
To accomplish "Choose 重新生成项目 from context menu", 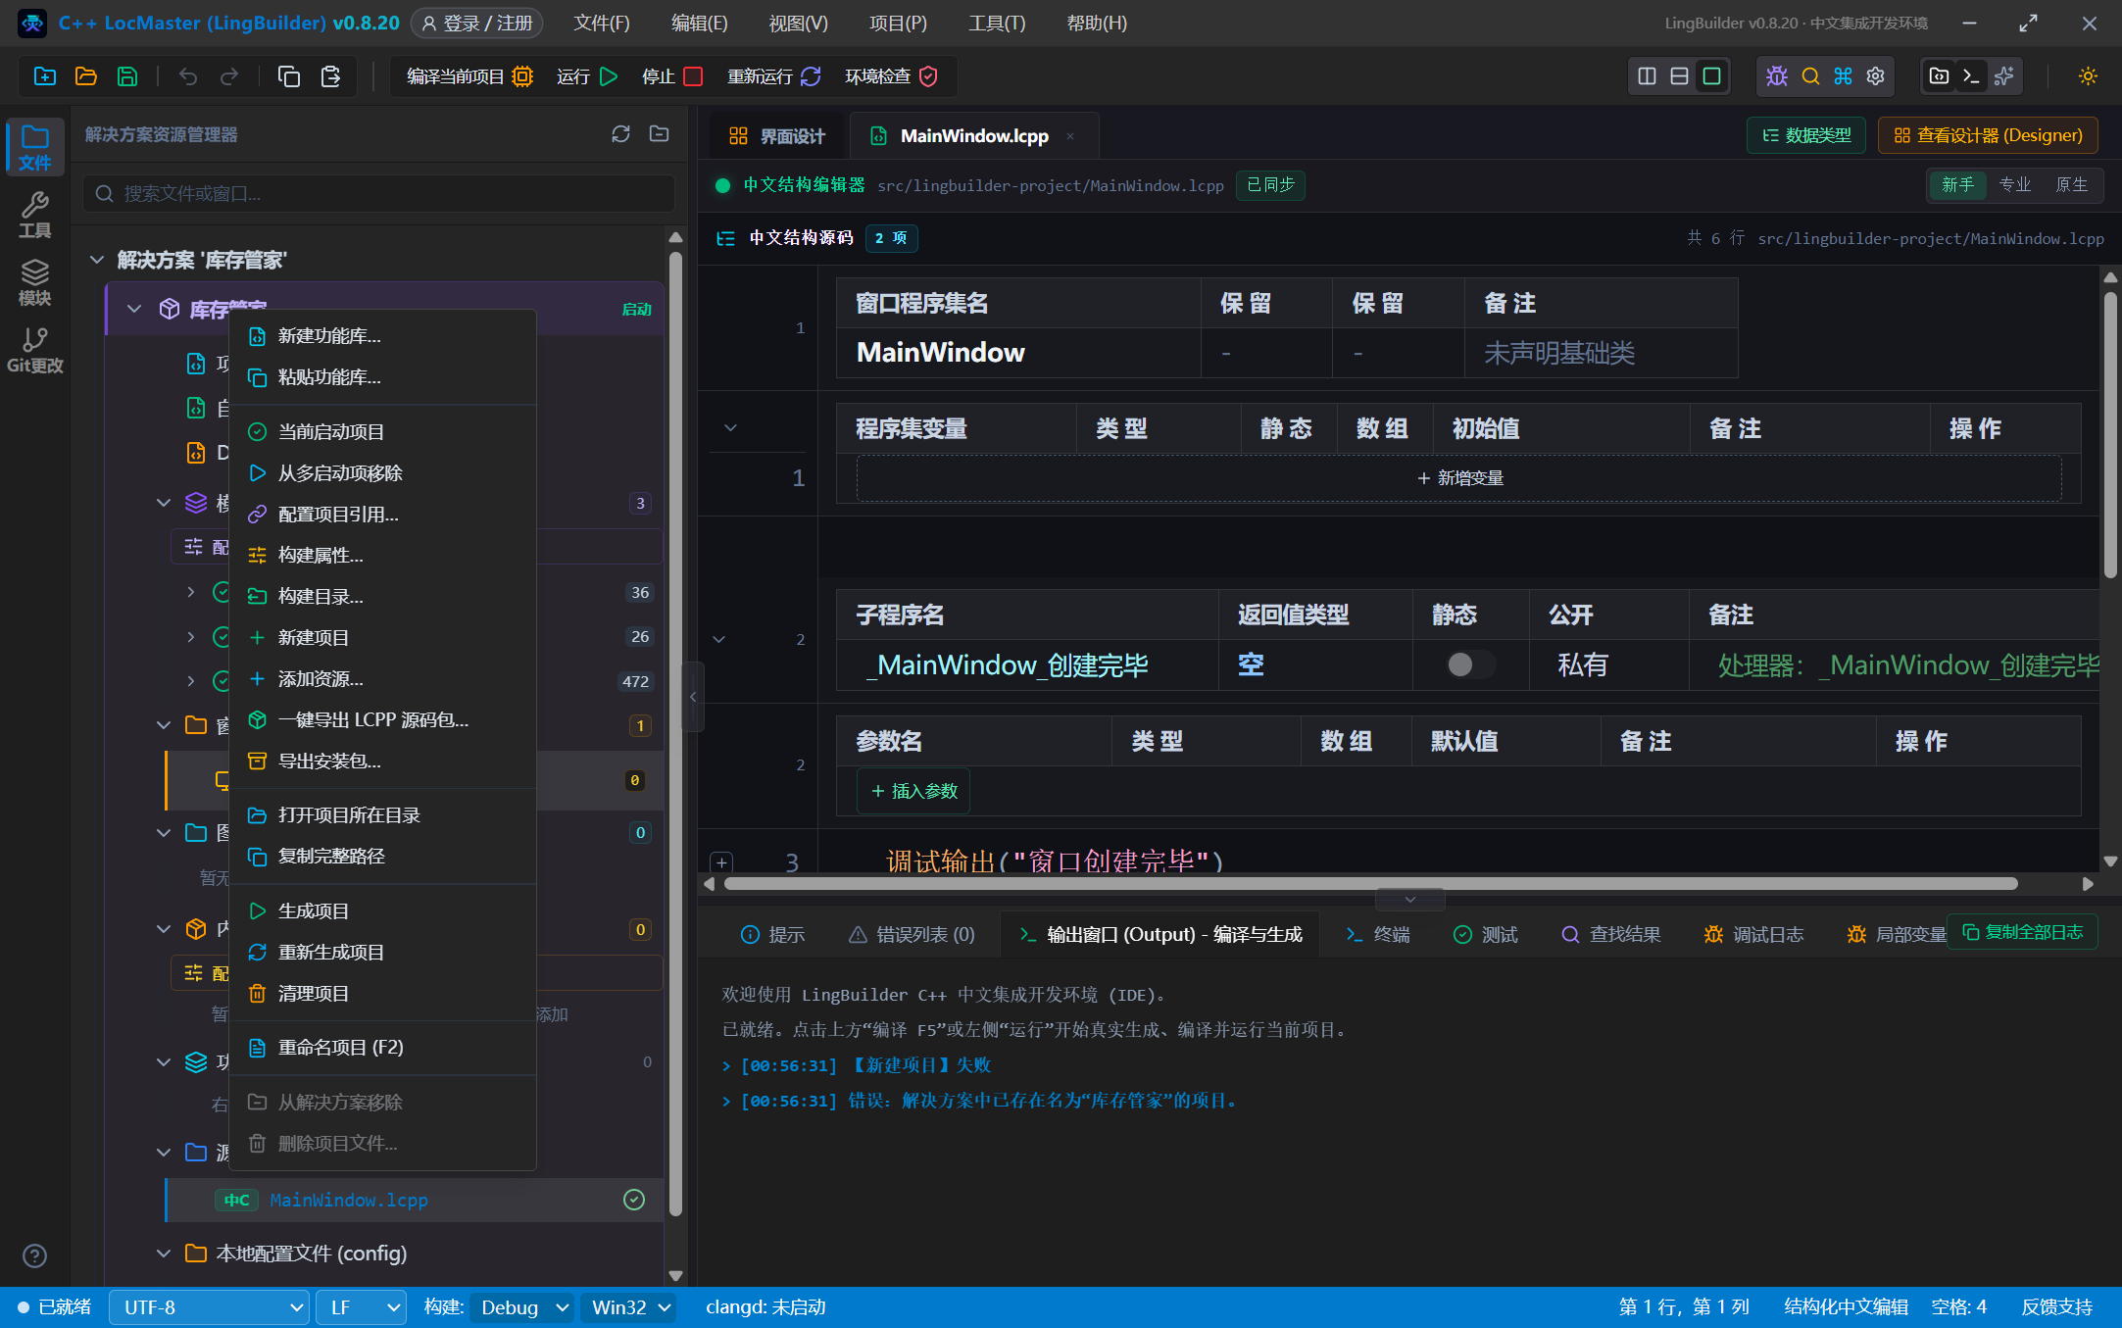I will pos(382,953).
